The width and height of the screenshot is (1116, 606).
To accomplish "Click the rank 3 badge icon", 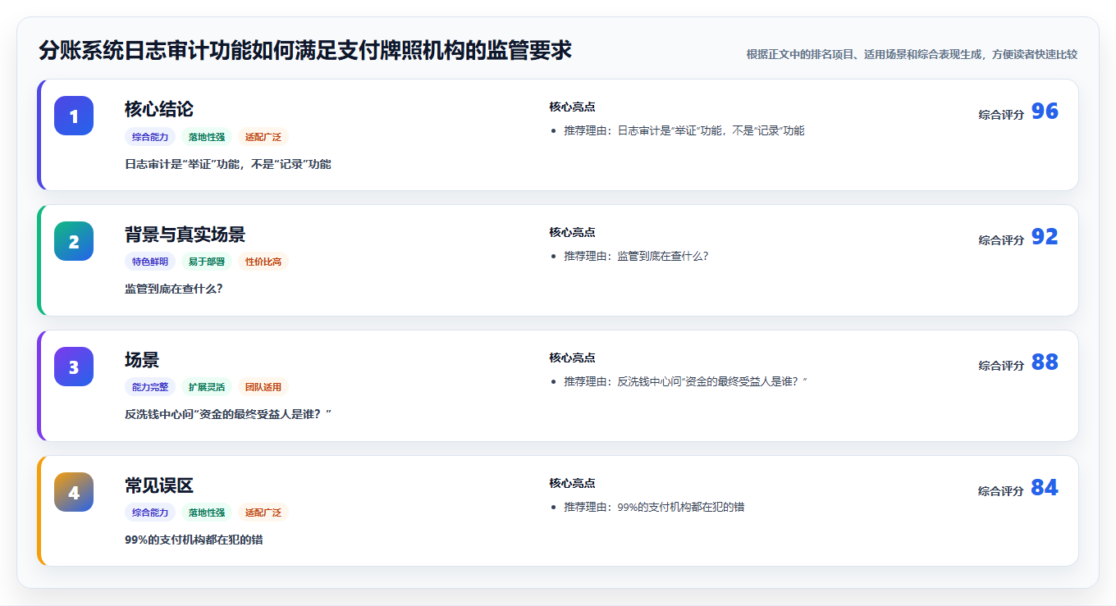I will point(74,367).
